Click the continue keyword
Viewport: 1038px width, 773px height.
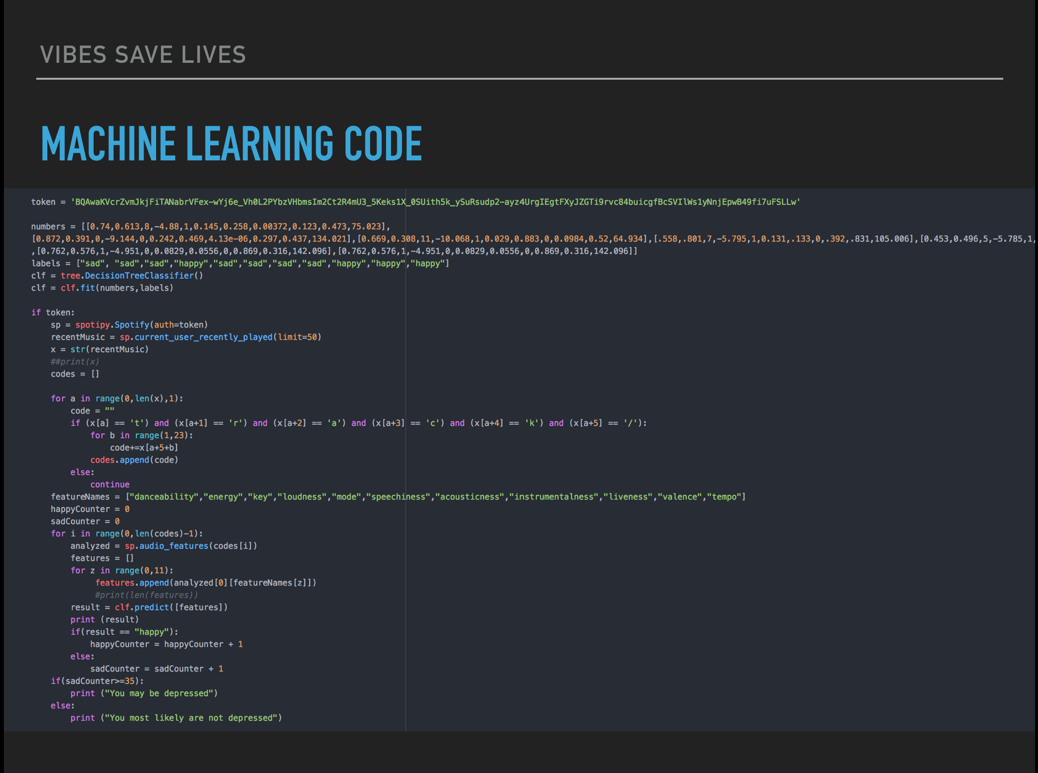pyautogui.click(x=110, y=485)
